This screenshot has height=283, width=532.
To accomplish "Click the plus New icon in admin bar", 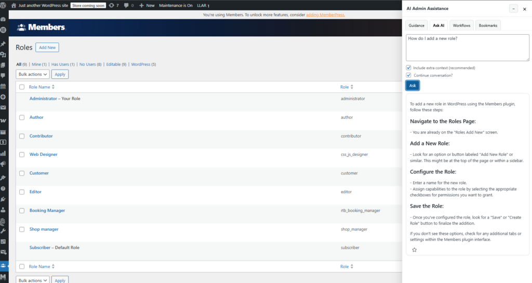I will tap(141, 5).
